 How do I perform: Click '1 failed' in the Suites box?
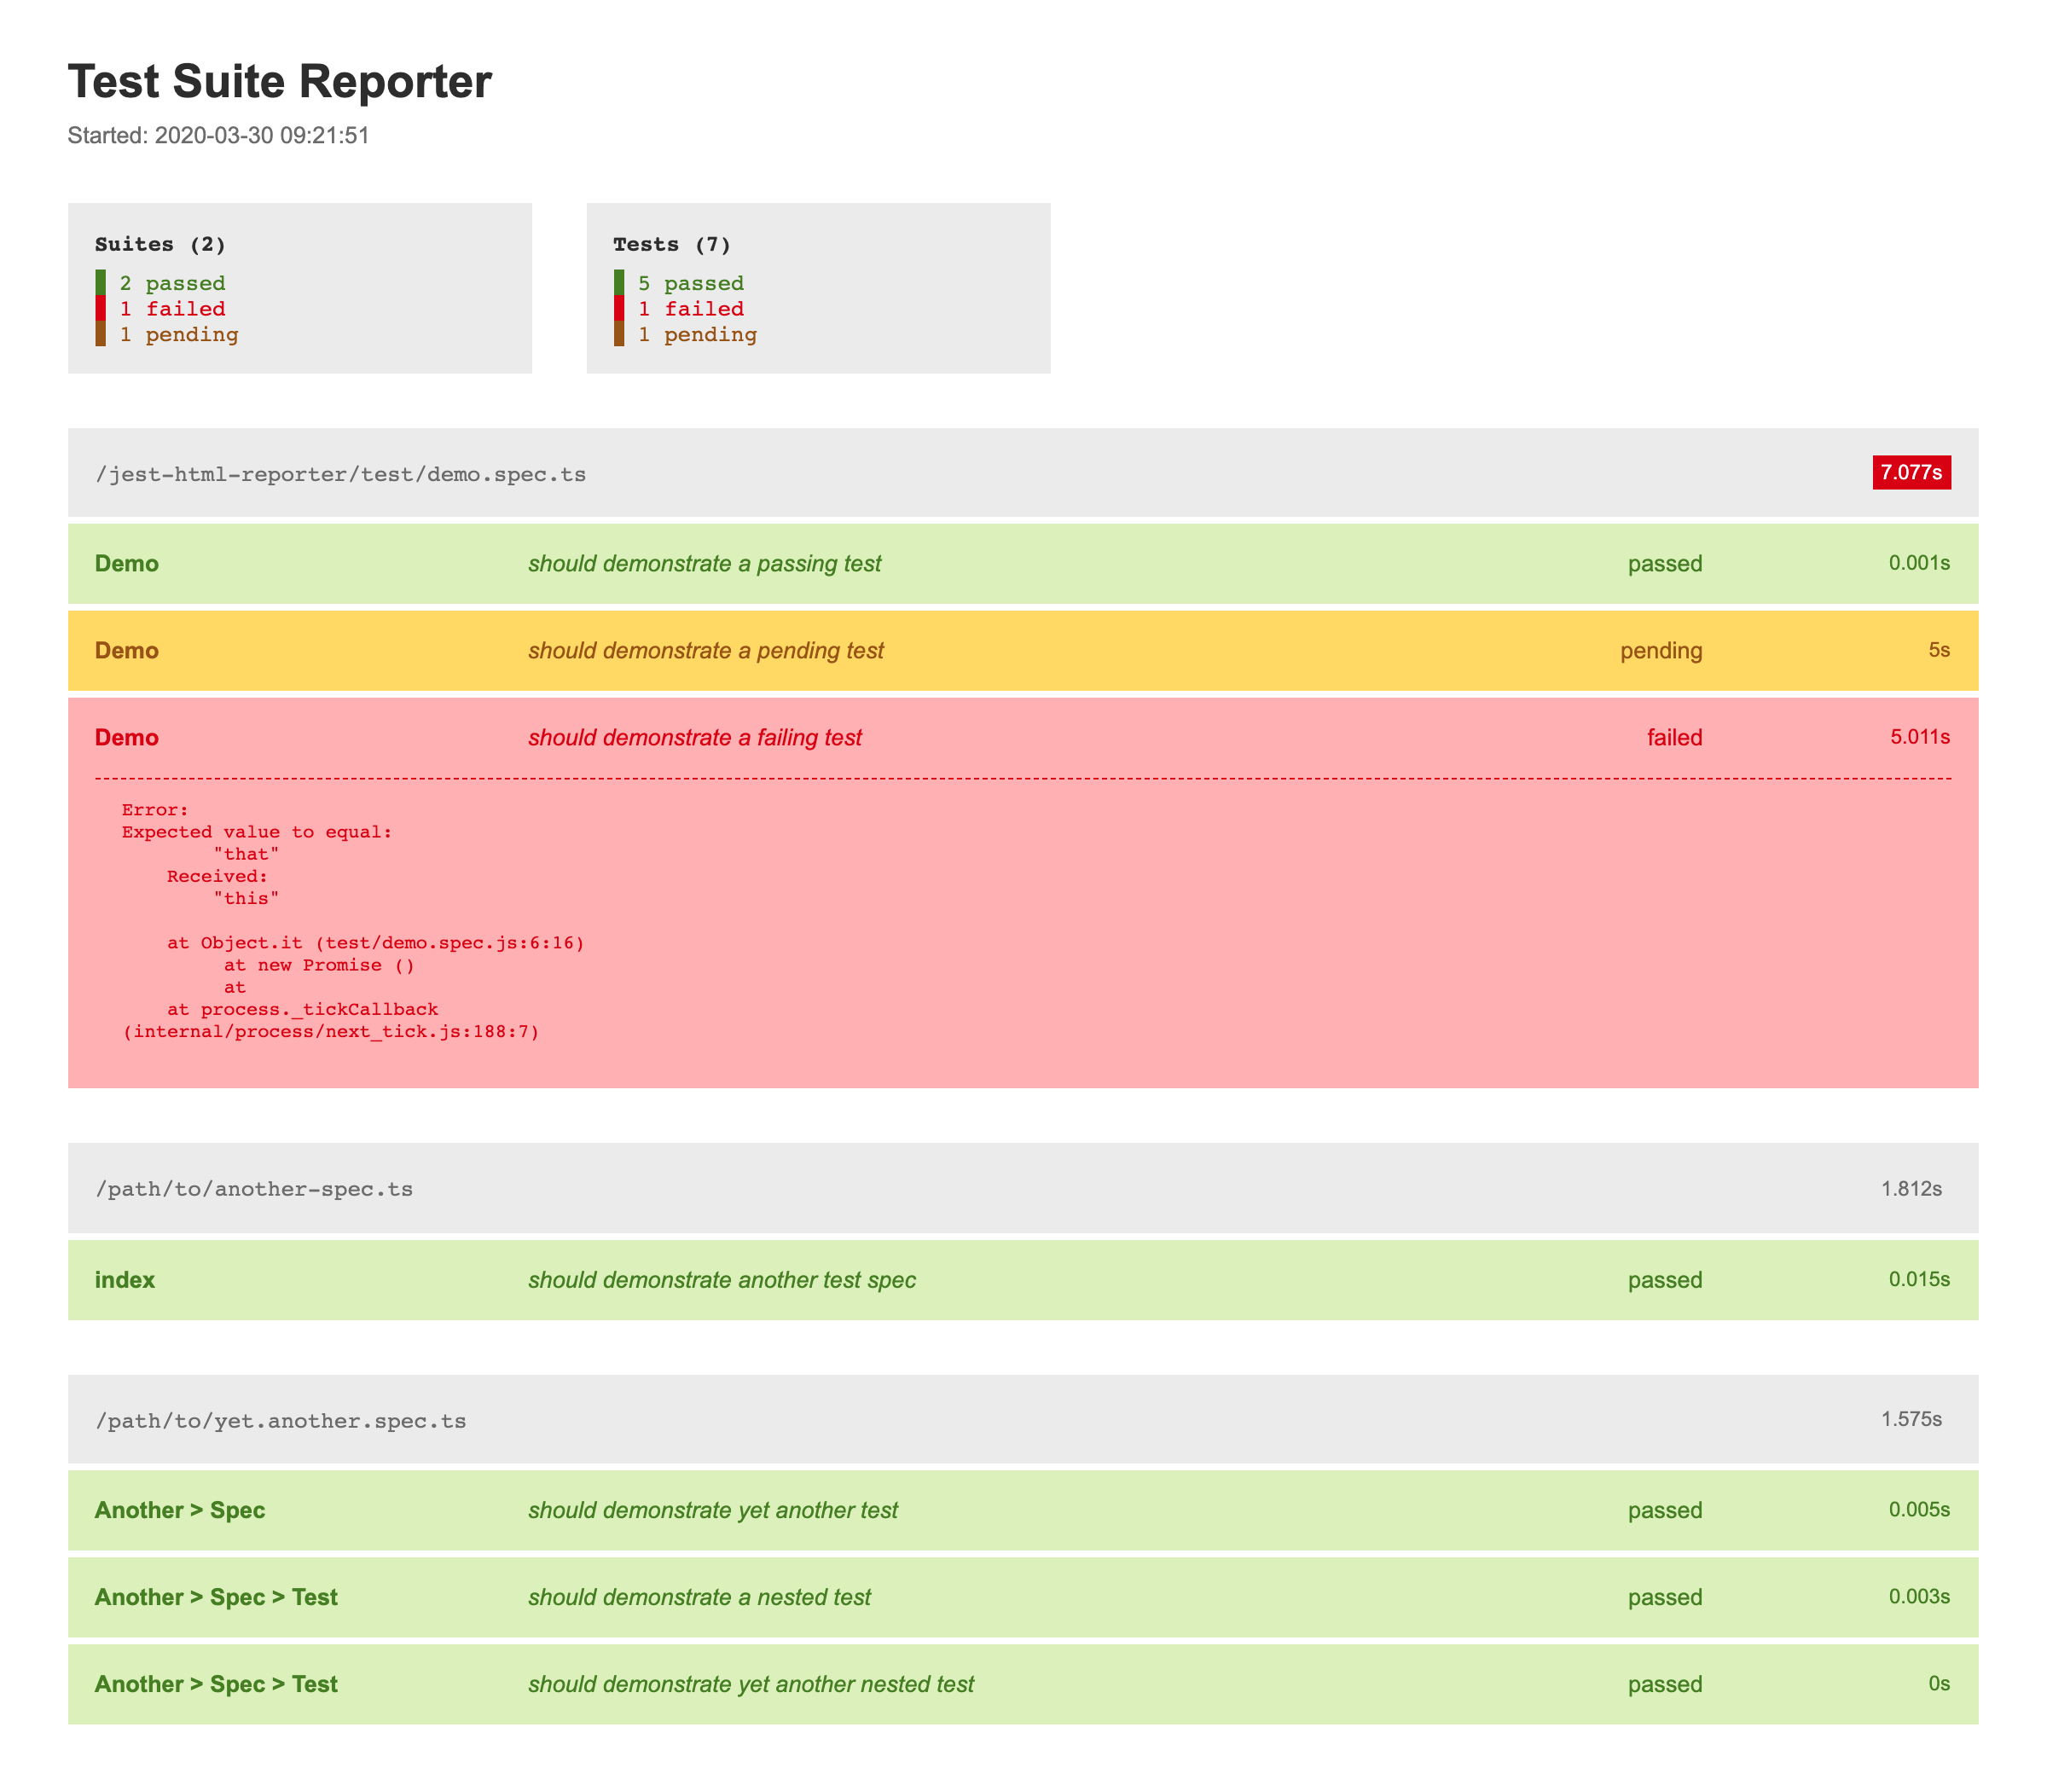click(173, 309)
